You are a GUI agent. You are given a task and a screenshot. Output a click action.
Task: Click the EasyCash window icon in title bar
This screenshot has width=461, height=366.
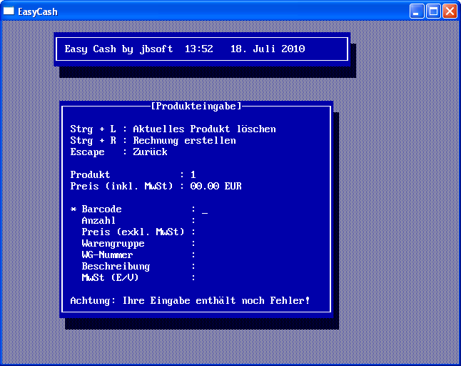point(9,11)
